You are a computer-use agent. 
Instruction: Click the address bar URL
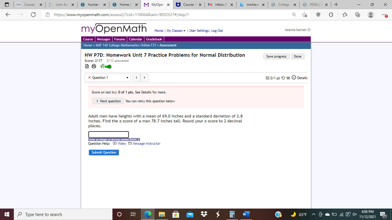tap(121, 15)
